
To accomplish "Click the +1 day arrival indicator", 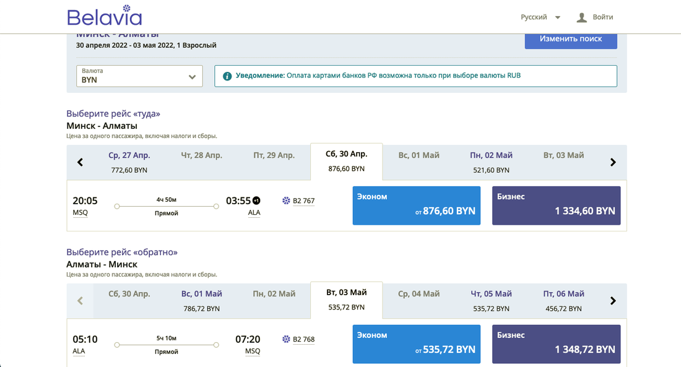I will click(x=256, y=201).
